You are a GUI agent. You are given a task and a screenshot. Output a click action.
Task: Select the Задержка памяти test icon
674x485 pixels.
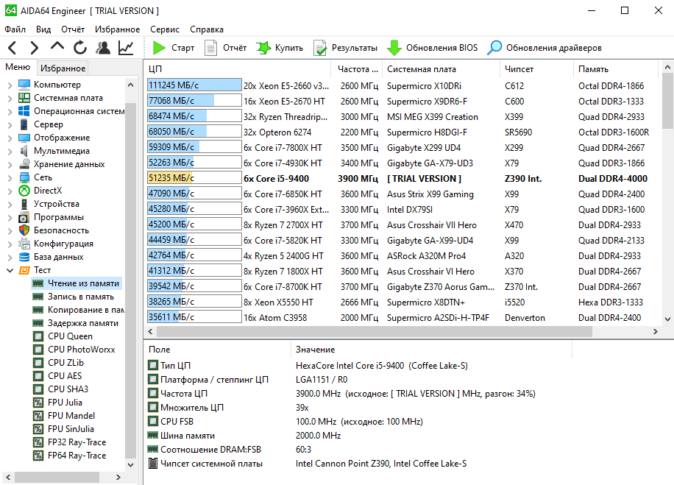pos(38,323)
